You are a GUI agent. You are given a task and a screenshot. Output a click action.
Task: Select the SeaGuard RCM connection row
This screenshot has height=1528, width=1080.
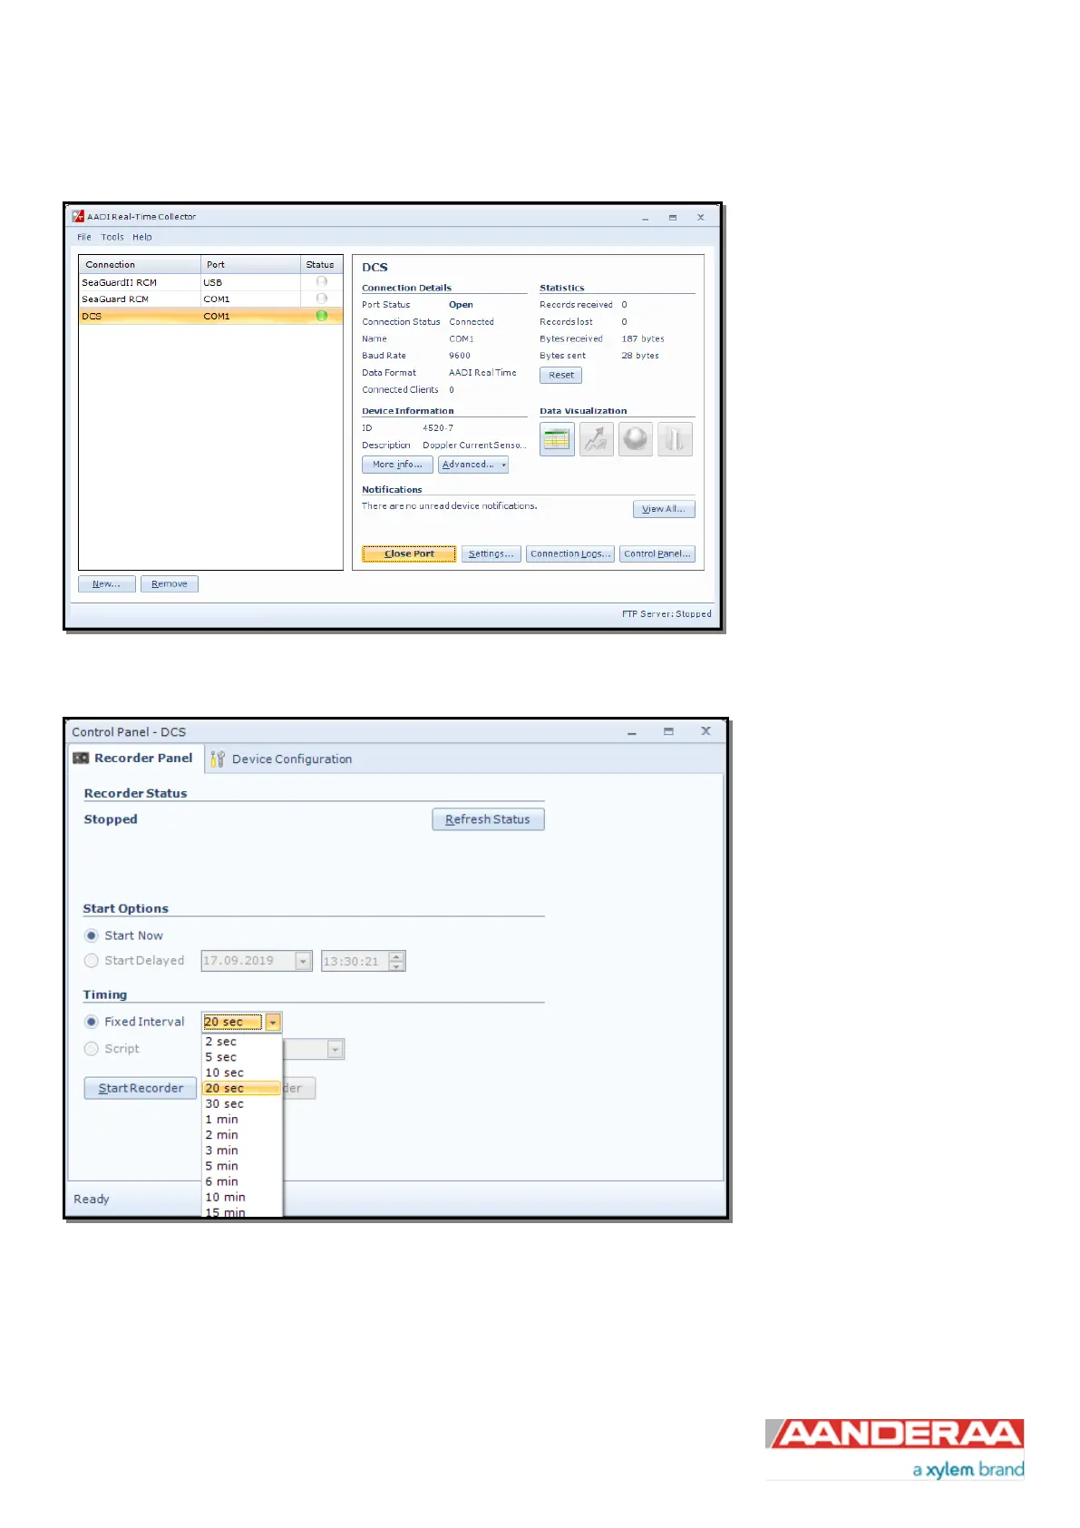click(x=210, y=299)
